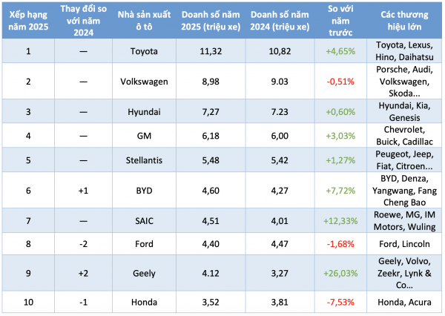Select the BYD manufacturer cell

(144, 191)
